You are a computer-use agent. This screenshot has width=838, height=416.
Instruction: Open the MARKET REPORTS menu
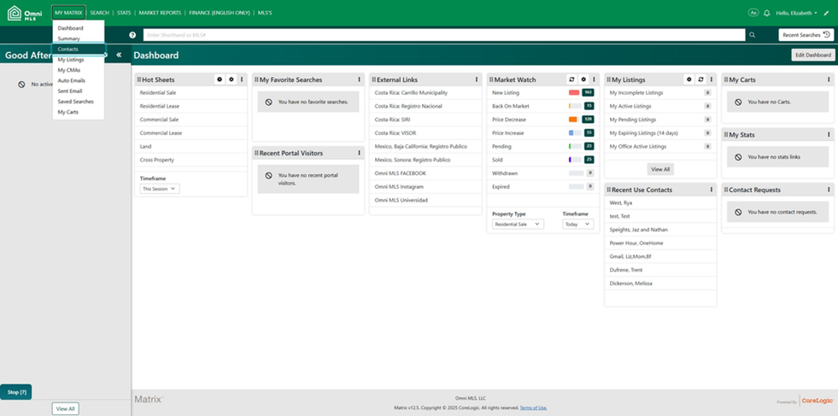pos(160,13)
